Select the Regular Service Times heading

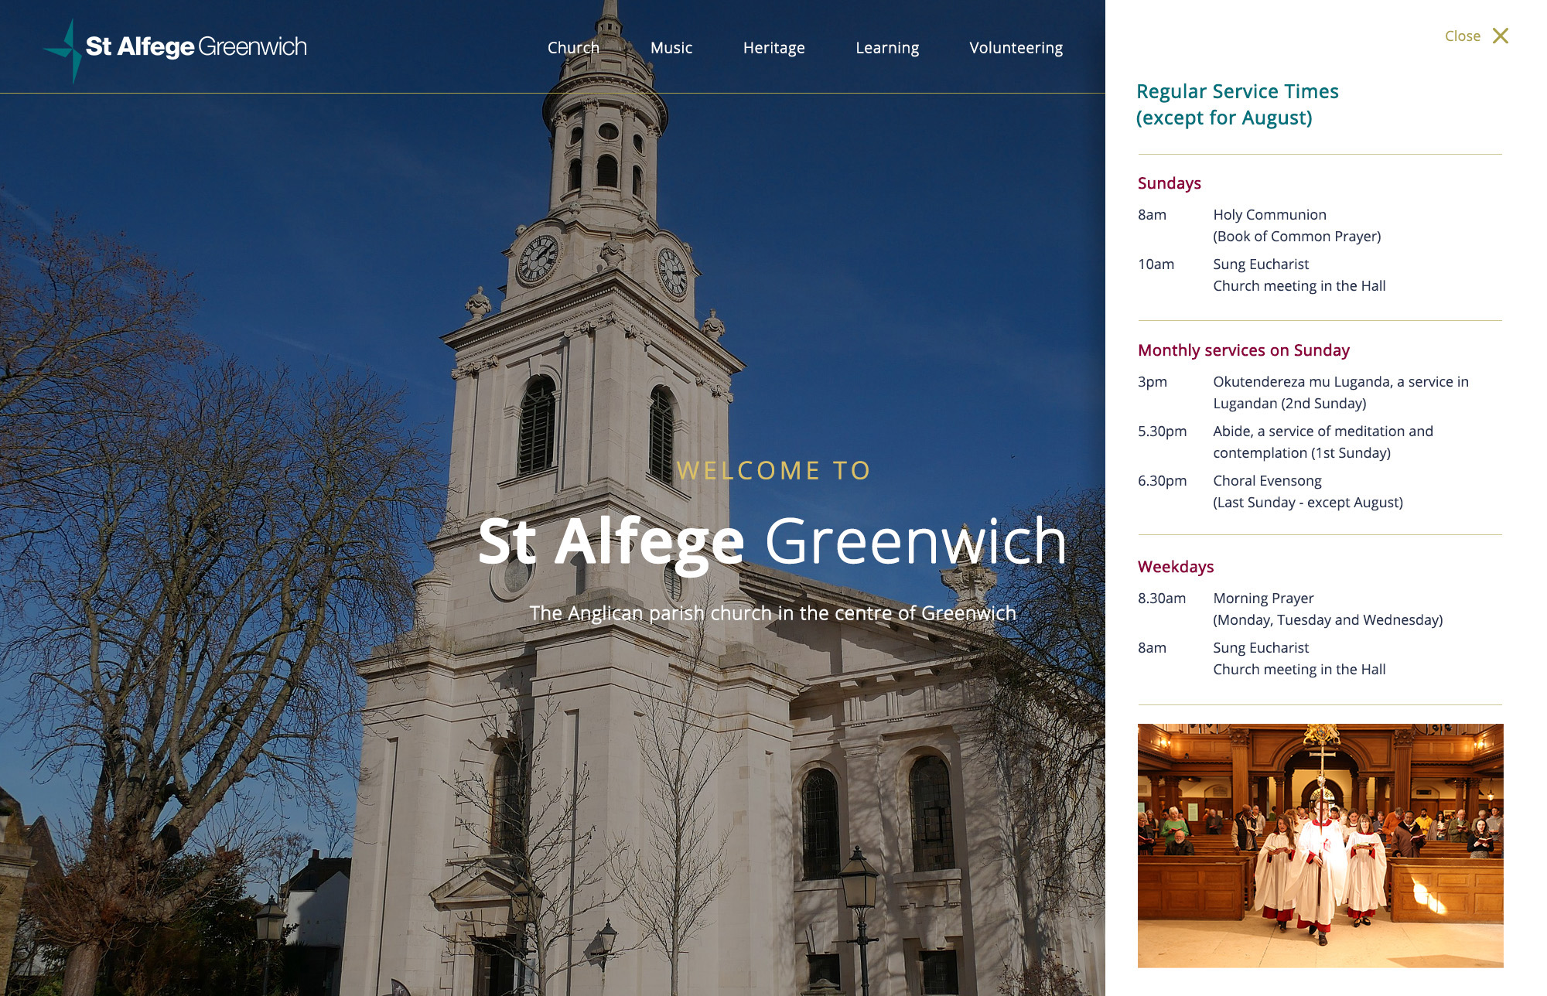1238,104
